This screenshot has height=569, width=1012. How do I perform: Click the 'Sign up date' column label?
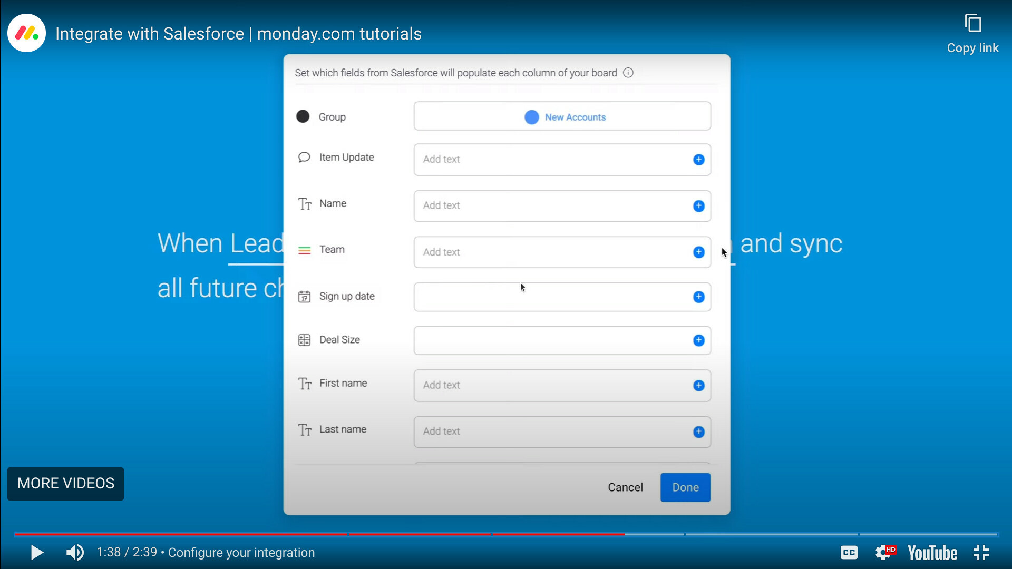(347, 297)
